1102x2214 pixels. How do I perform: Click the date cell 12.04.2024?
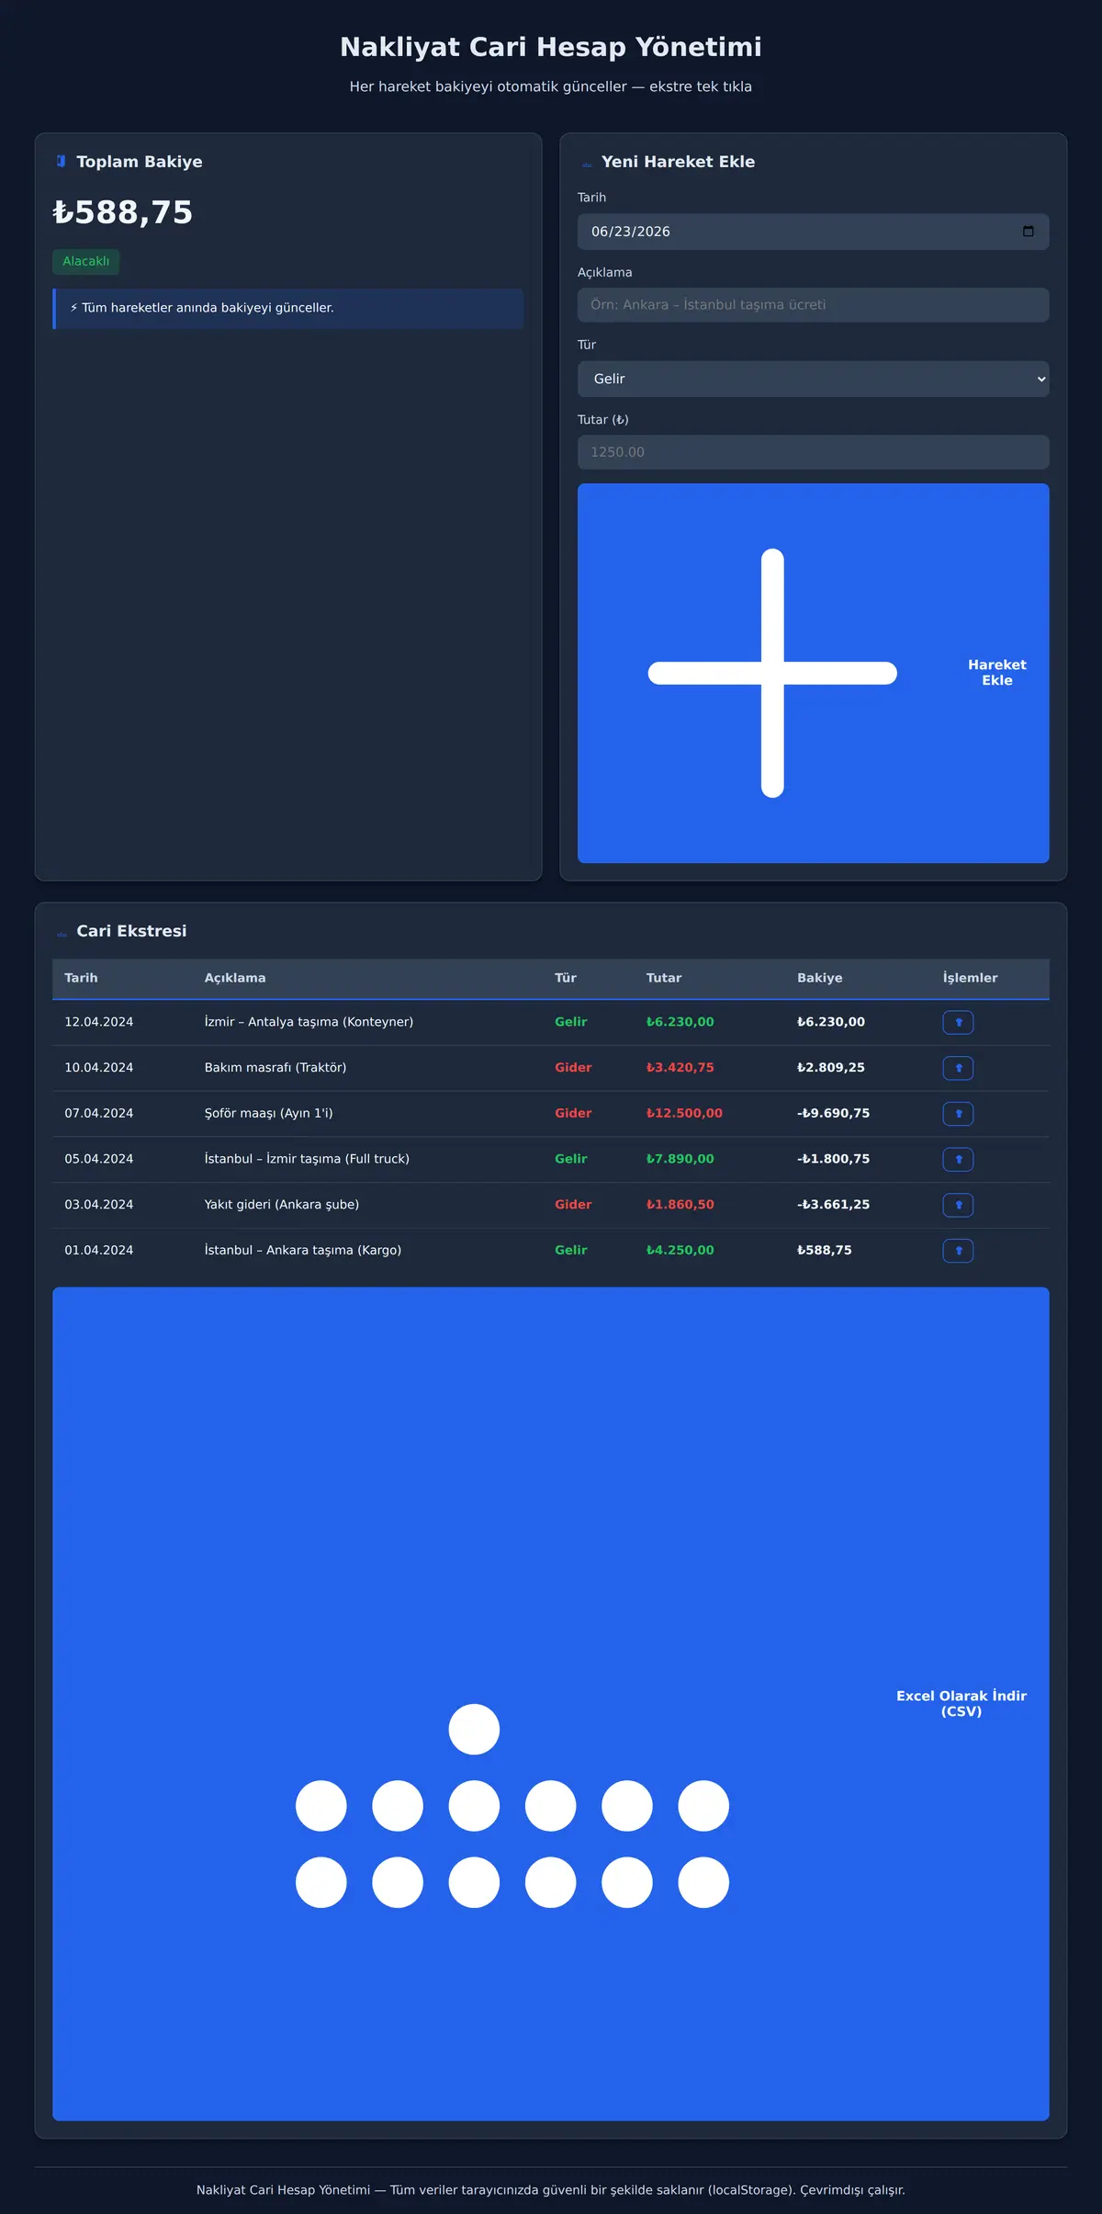pos(98,1022)
